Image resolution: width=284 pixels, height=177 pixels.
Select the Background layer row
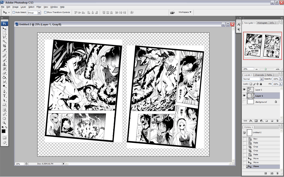click(261, 102)
